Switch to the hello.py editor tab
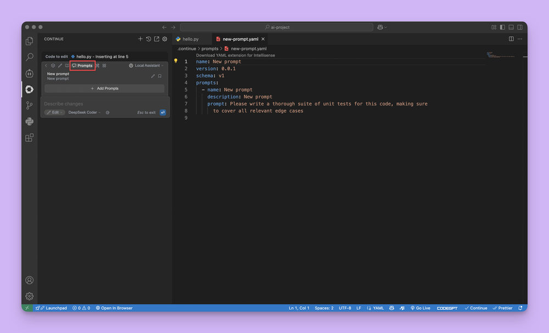549x333 pixels. [190, 39]
